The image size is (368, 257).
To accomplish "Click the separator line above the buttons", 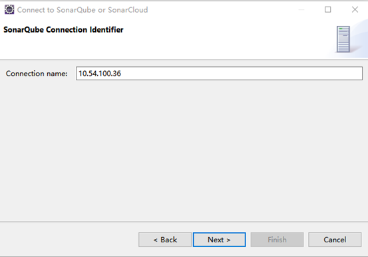I will (184, 222).
